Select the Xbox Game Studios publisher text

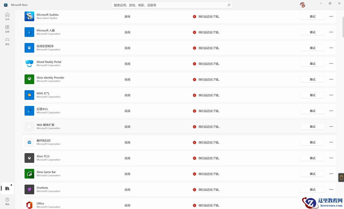(47, 18)
